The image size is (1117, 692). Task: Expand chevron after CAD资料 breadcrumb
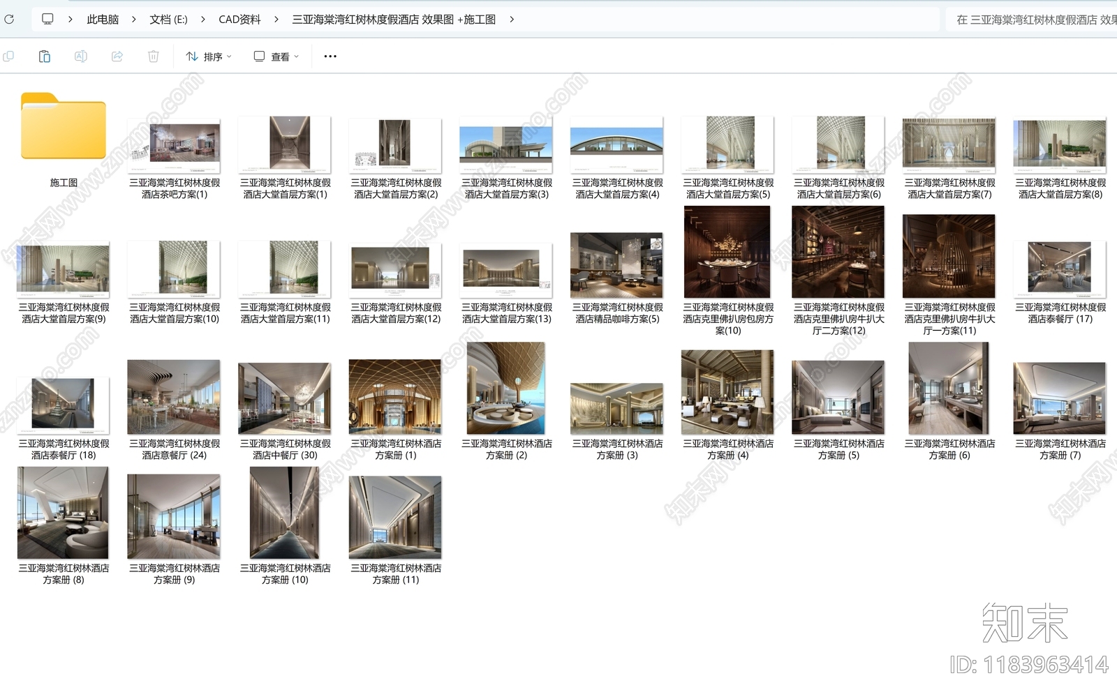point(276,20)
